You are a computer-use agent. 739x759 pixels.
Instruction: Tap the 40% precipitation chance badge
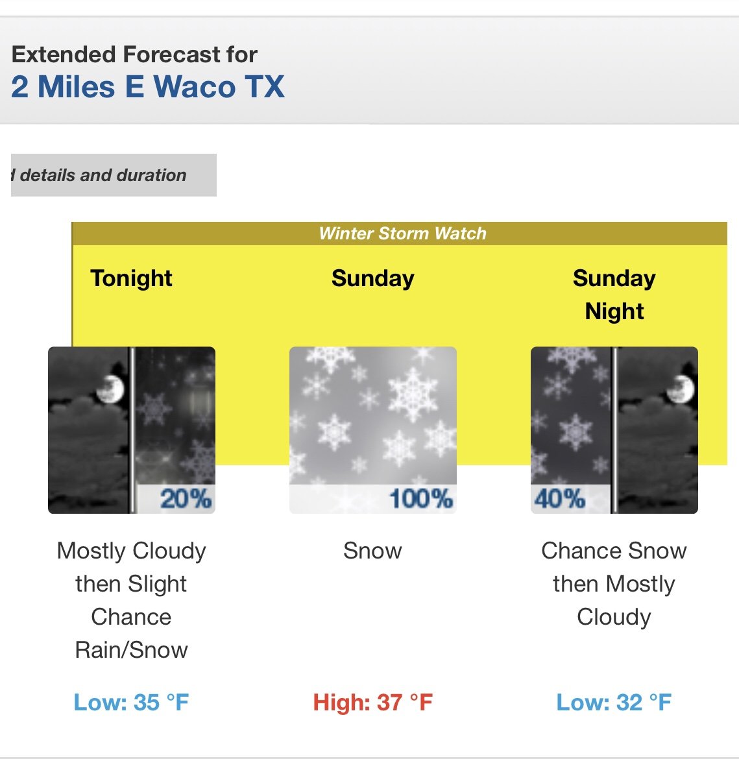point(560,499)
